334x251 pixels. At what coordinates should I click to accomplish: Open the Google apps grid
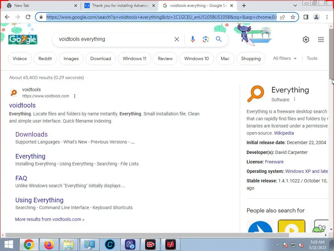[321, 40]
